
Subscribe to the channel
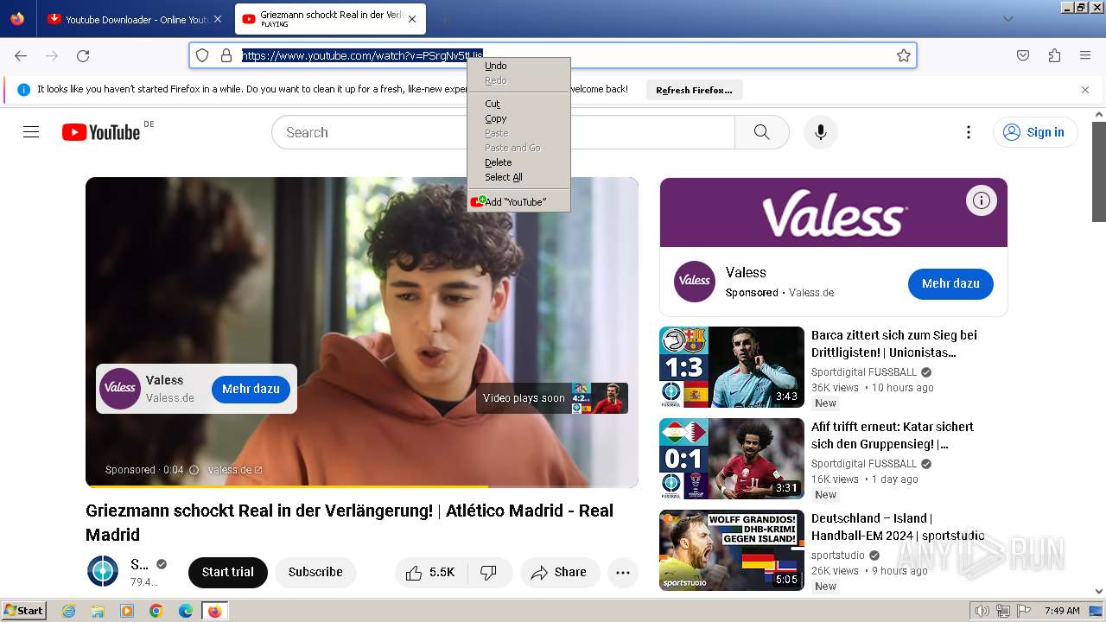[315, 572]
